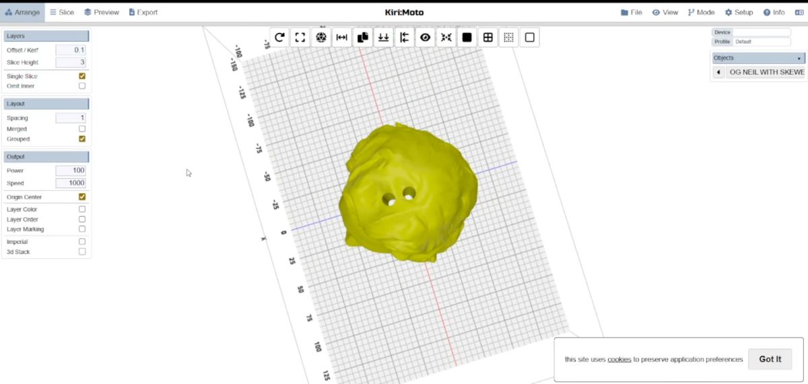Click the rotate icon in the top toolbar

tap(279, 38)
